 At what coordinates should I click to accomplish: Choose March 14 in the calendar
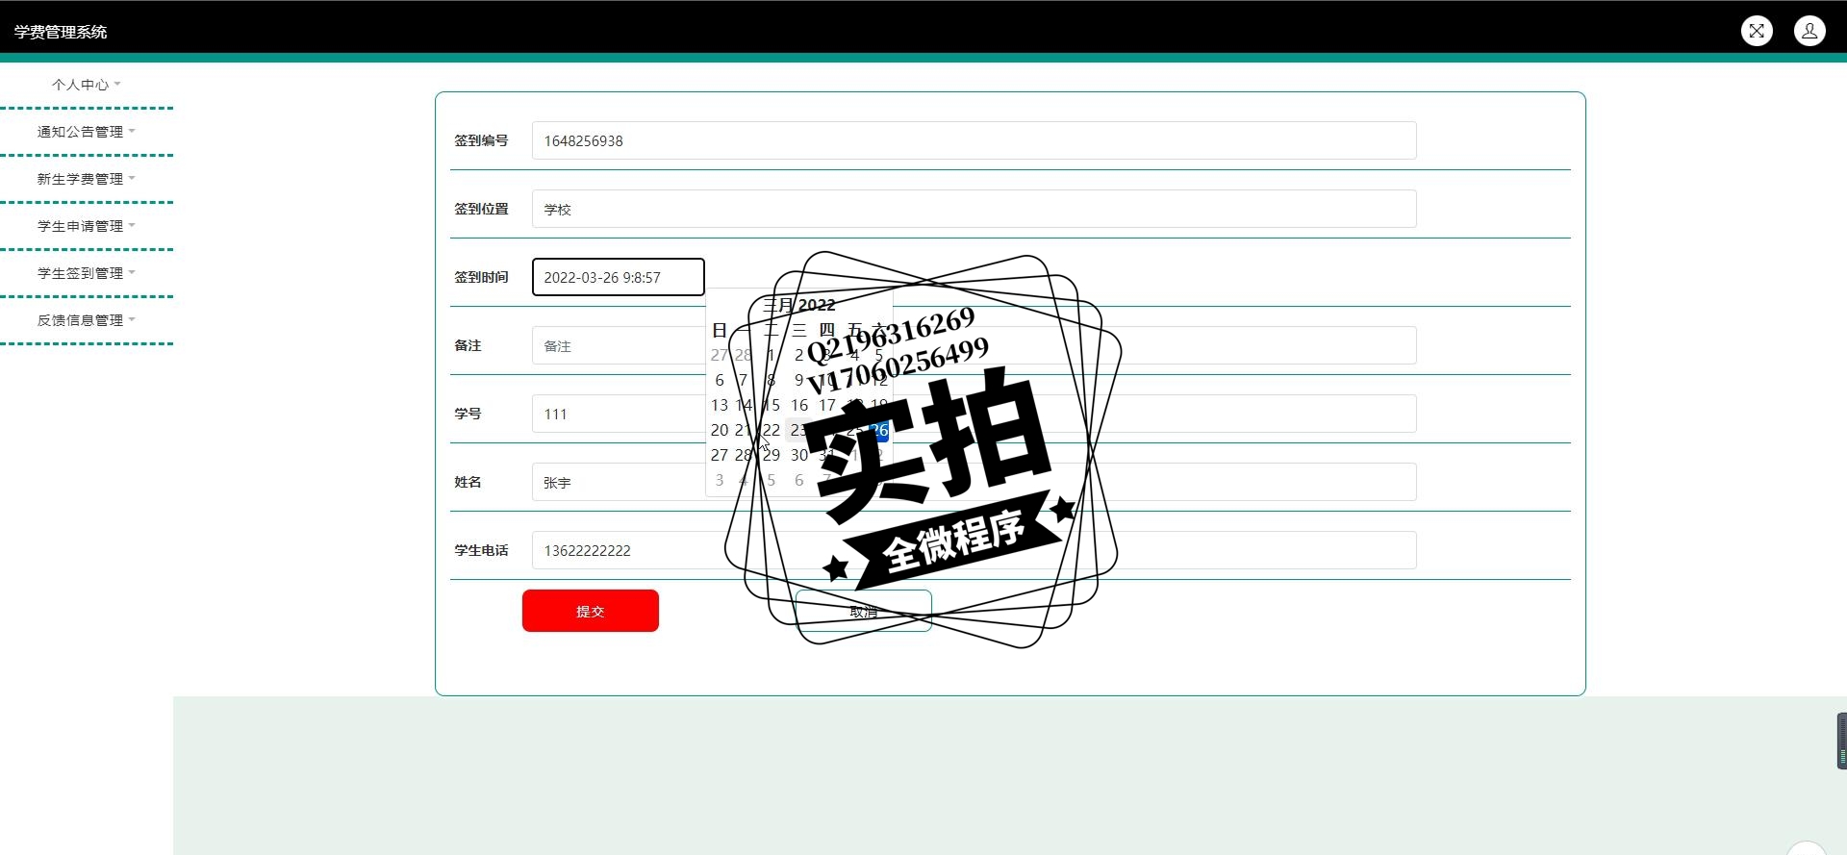pos(744,405)
